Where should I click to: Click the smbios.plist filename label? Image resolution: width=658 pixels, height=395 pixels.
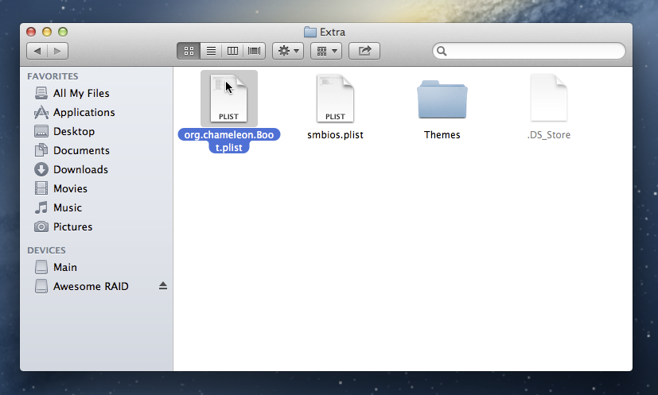click(335, 135)
